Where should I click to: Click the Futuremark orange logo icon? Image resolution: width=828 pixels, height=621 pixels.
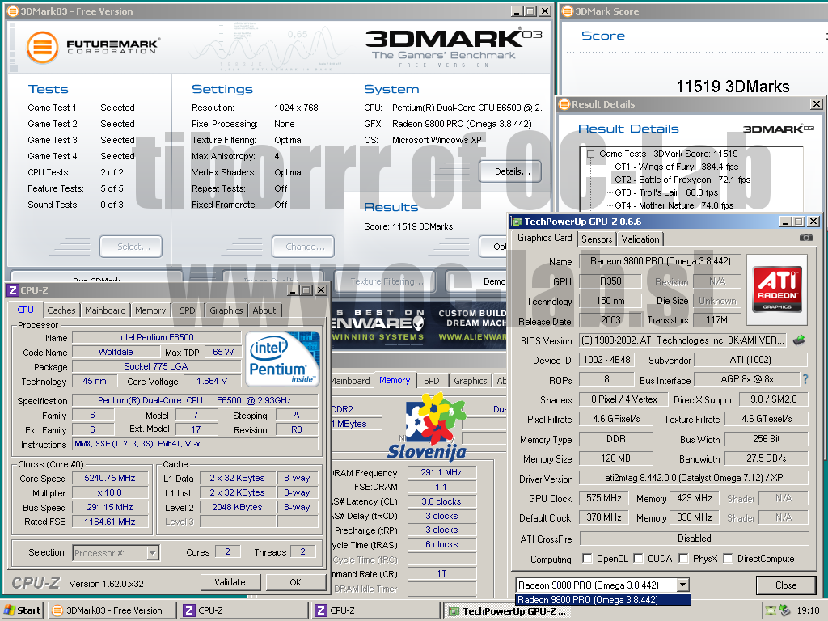pyautogui.click(x=42, y=48)
